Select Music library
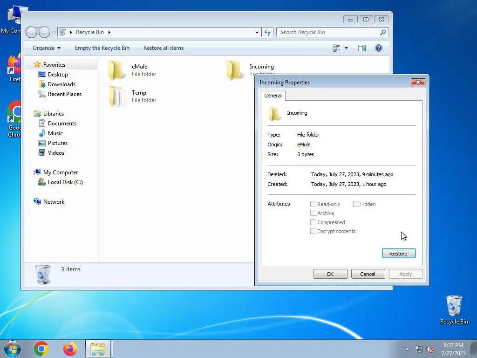 [51, 133]
